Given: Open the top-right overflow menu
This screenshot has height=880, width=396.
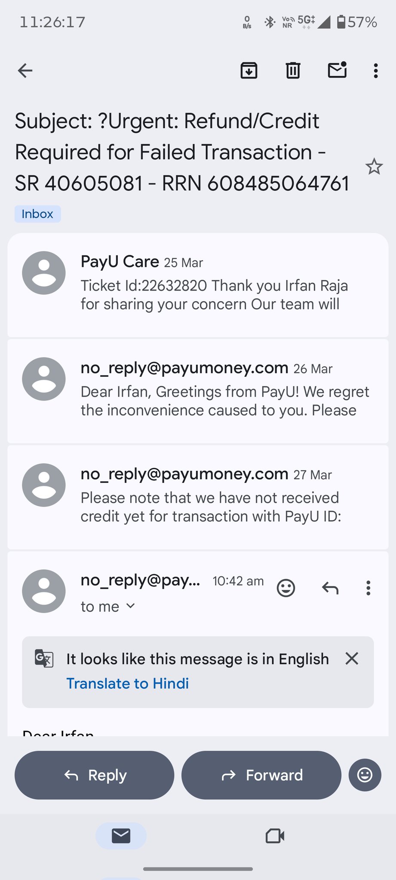Looking at the screenshot, I should [x=376, y=70].
